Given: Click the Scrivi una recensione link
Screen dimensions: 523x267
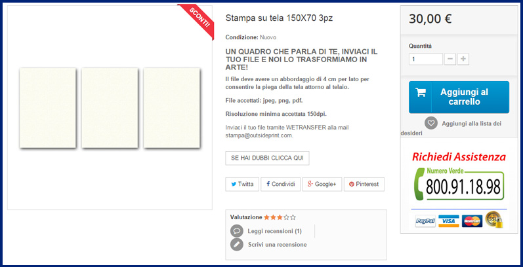Looking at the screenshot, I should tap(277, 244).
